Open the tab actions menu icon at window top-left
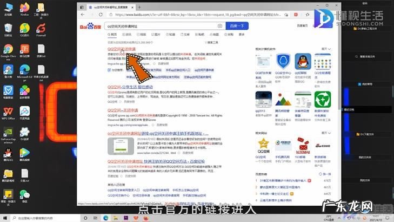 (x=82, y=7)
